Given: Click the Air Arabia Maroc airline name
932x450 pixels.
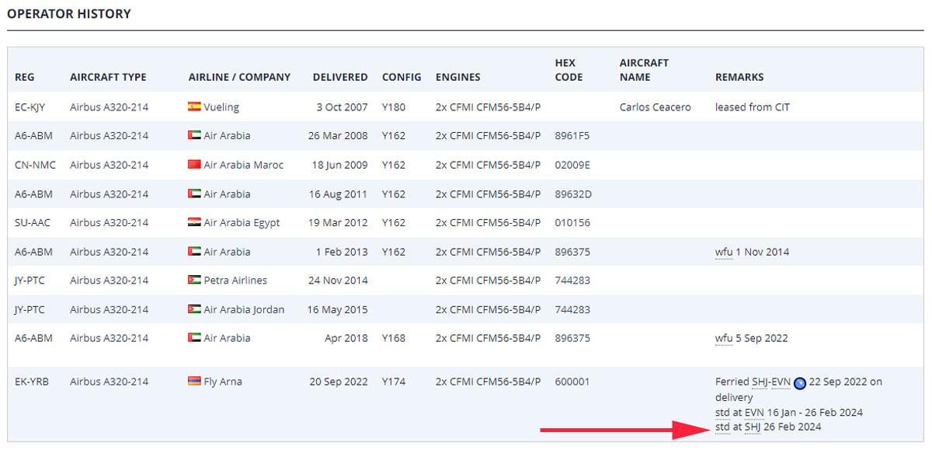Looking at the screenshot, I should tap(244, 165).
